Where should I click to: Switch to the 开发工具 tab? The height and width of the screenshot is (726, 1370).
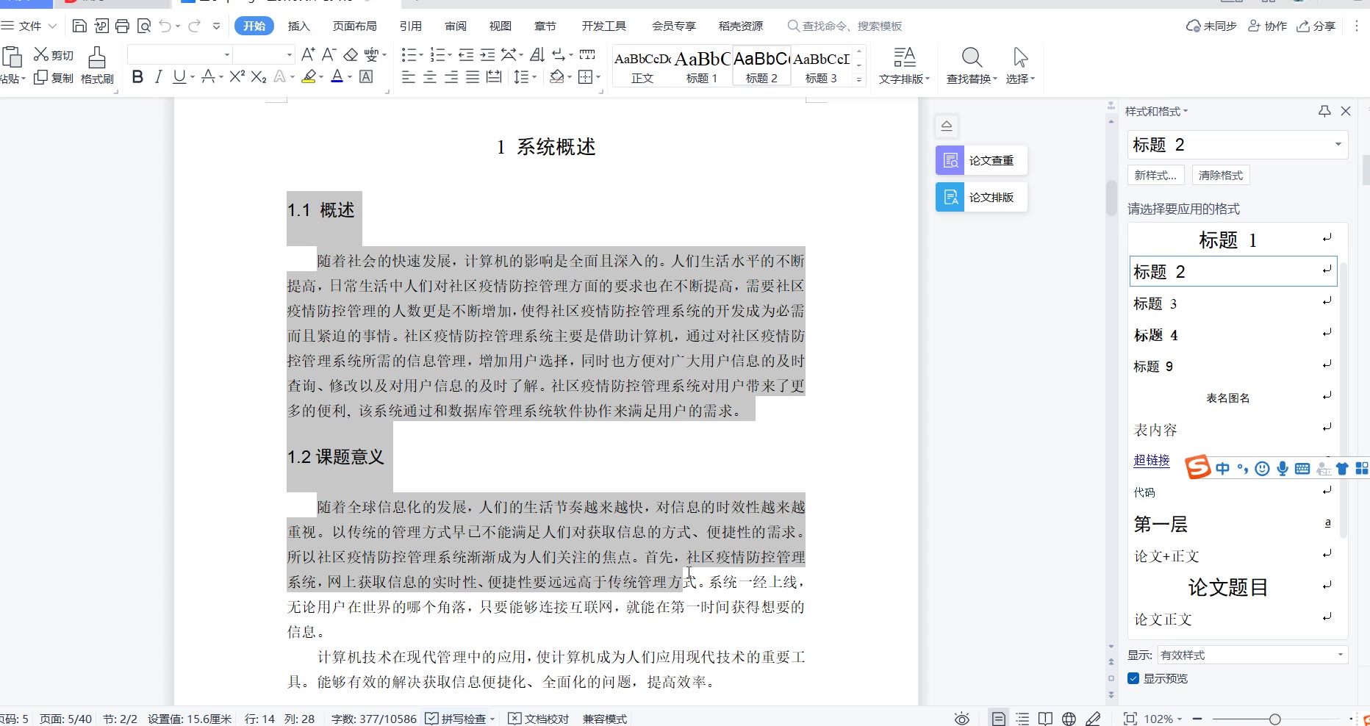(x=604, y=26)
